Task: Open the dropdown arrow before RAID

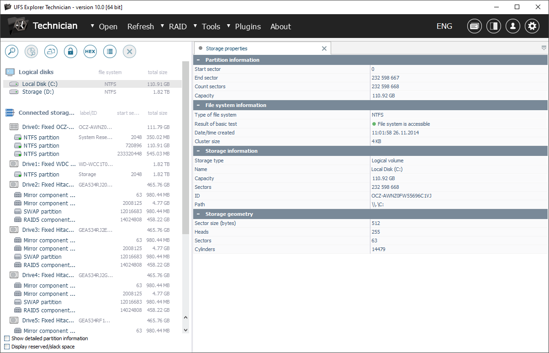Action: point(163,26)
